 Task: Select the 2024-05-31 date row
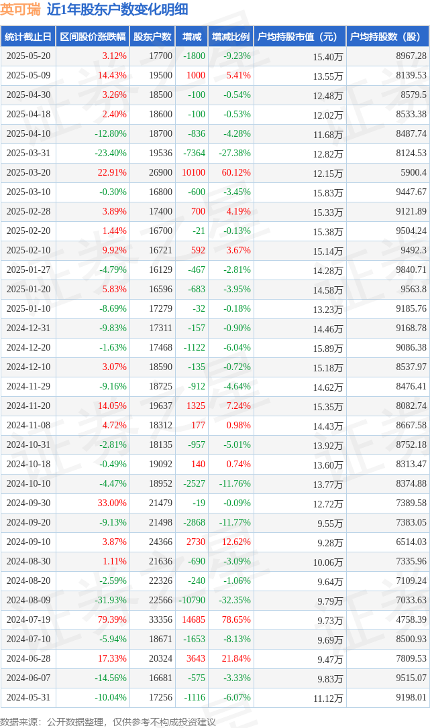tap(215, 697)
